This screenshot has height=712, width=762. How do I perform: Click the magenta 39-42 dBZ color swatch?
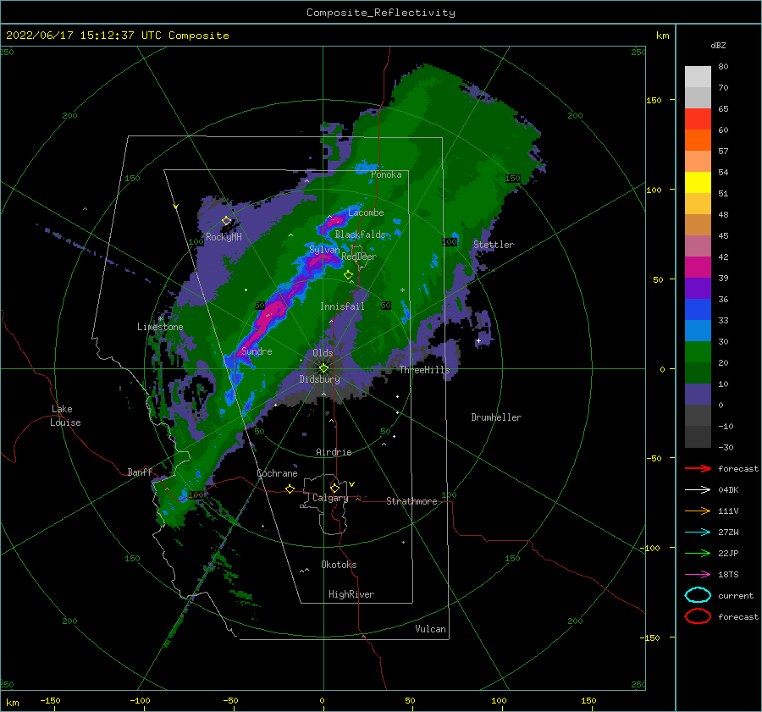tap(698, 268)
